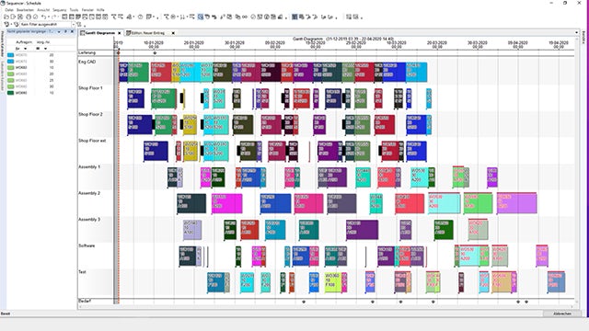Click the clock icon in toolbar
589x331 pixels.
tap(140, 17)
